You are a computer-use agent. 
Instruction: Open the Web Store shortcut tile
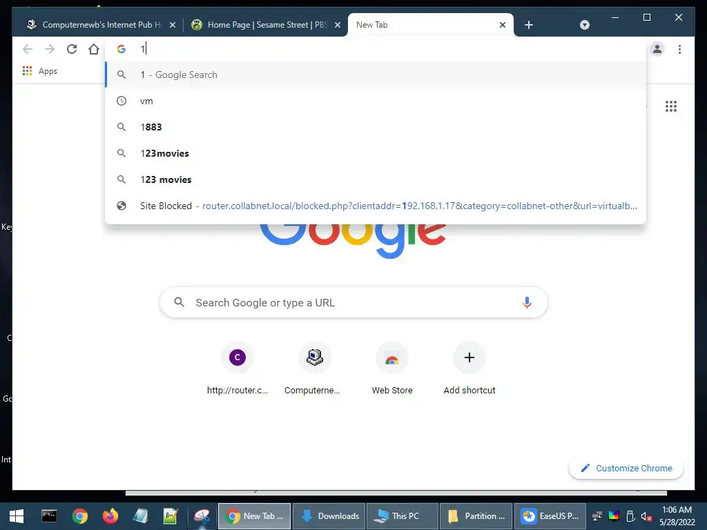pos(392,369)
